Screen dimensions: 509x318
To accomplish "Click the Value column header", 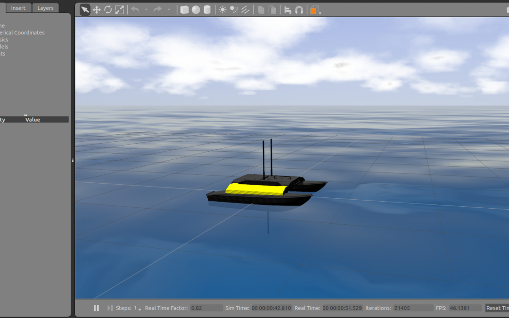I will 33,120.
